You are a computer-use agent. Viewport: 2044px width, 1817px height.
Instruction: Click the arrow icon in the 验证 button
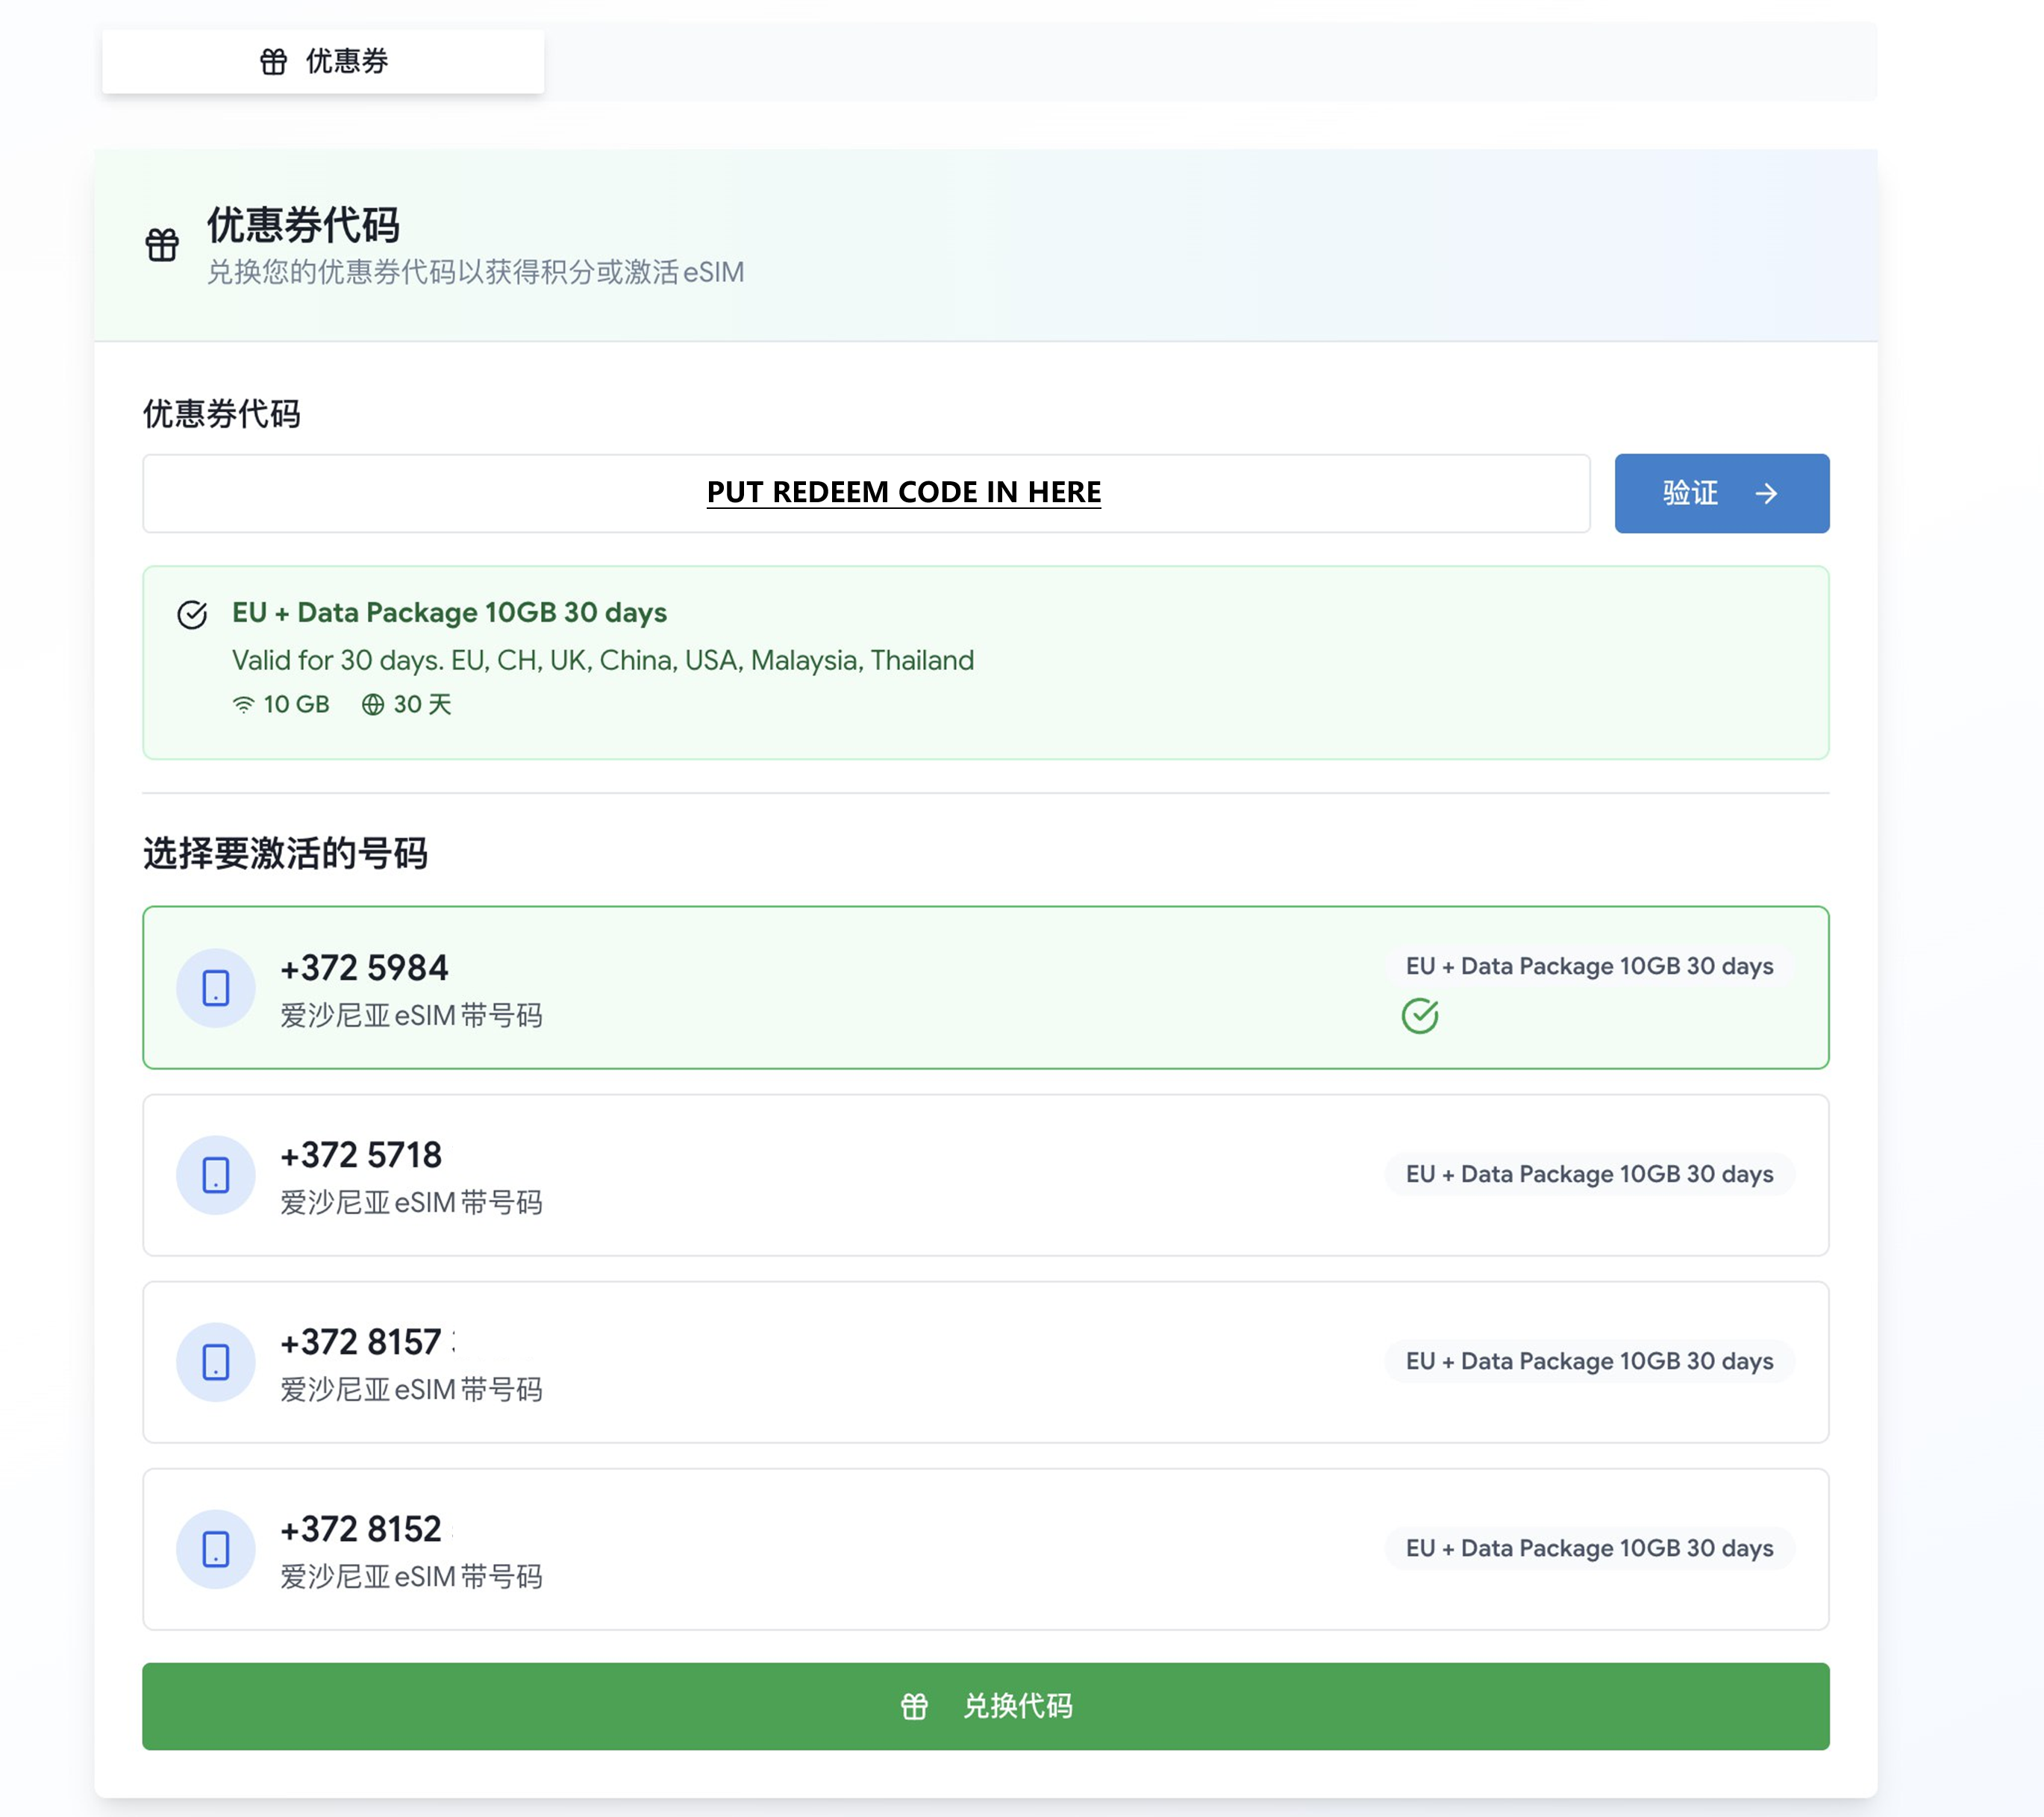click(x=1767, y=493)
